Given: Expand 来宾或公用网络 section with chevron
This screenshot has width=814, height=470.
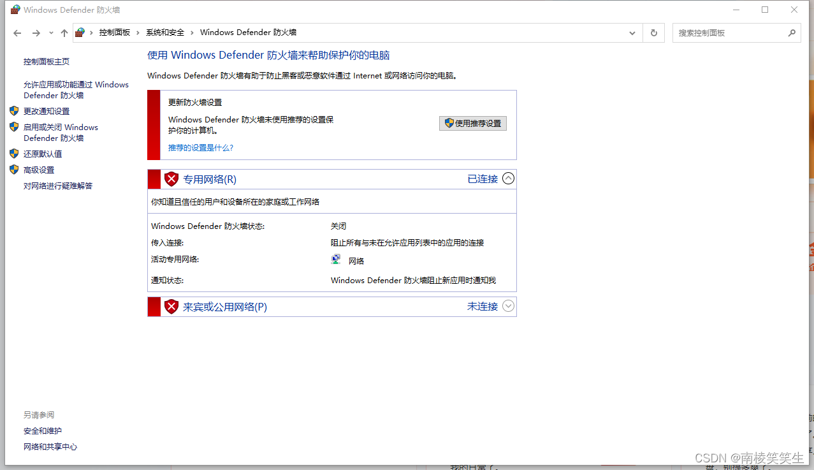Looking at the screenshot, I should click(508, 306).
